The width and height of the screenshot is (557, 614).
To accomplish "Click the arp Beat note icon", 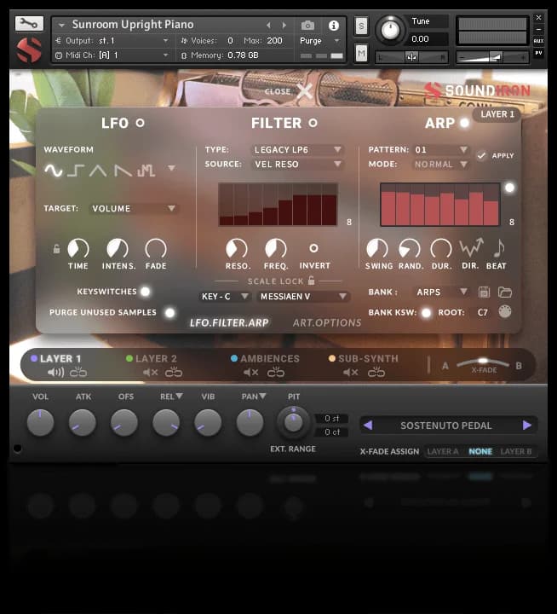I will (x=498, y=248).
